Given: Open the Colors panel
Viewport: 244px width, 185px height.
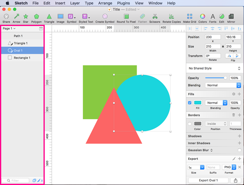Looking at the screenshot, I should tap(203, 18).
